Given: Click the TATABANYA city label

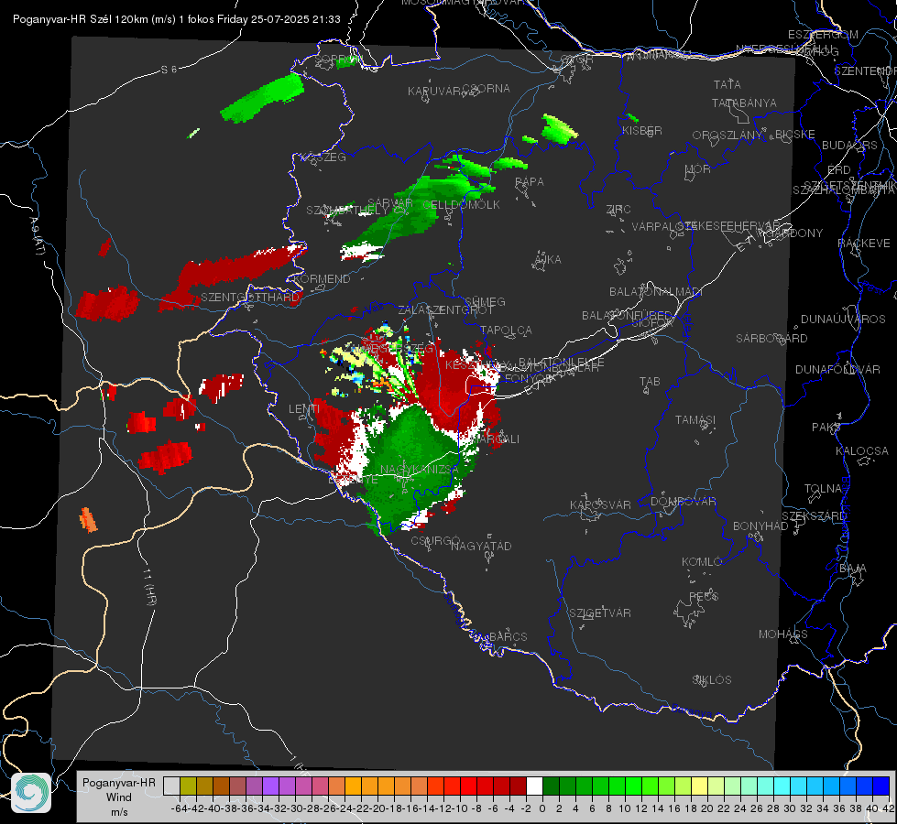Looking at the screenshot, I should tap(744, 103).
